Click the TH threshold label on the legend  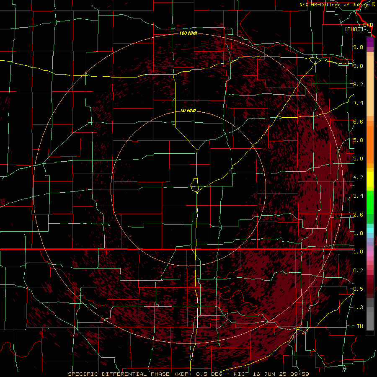(360, 326)
